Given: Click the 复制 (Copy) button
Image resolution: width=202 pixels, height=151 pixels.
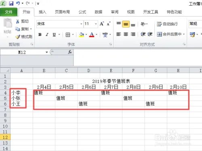Looking at the screenshot, I should 22,29.
